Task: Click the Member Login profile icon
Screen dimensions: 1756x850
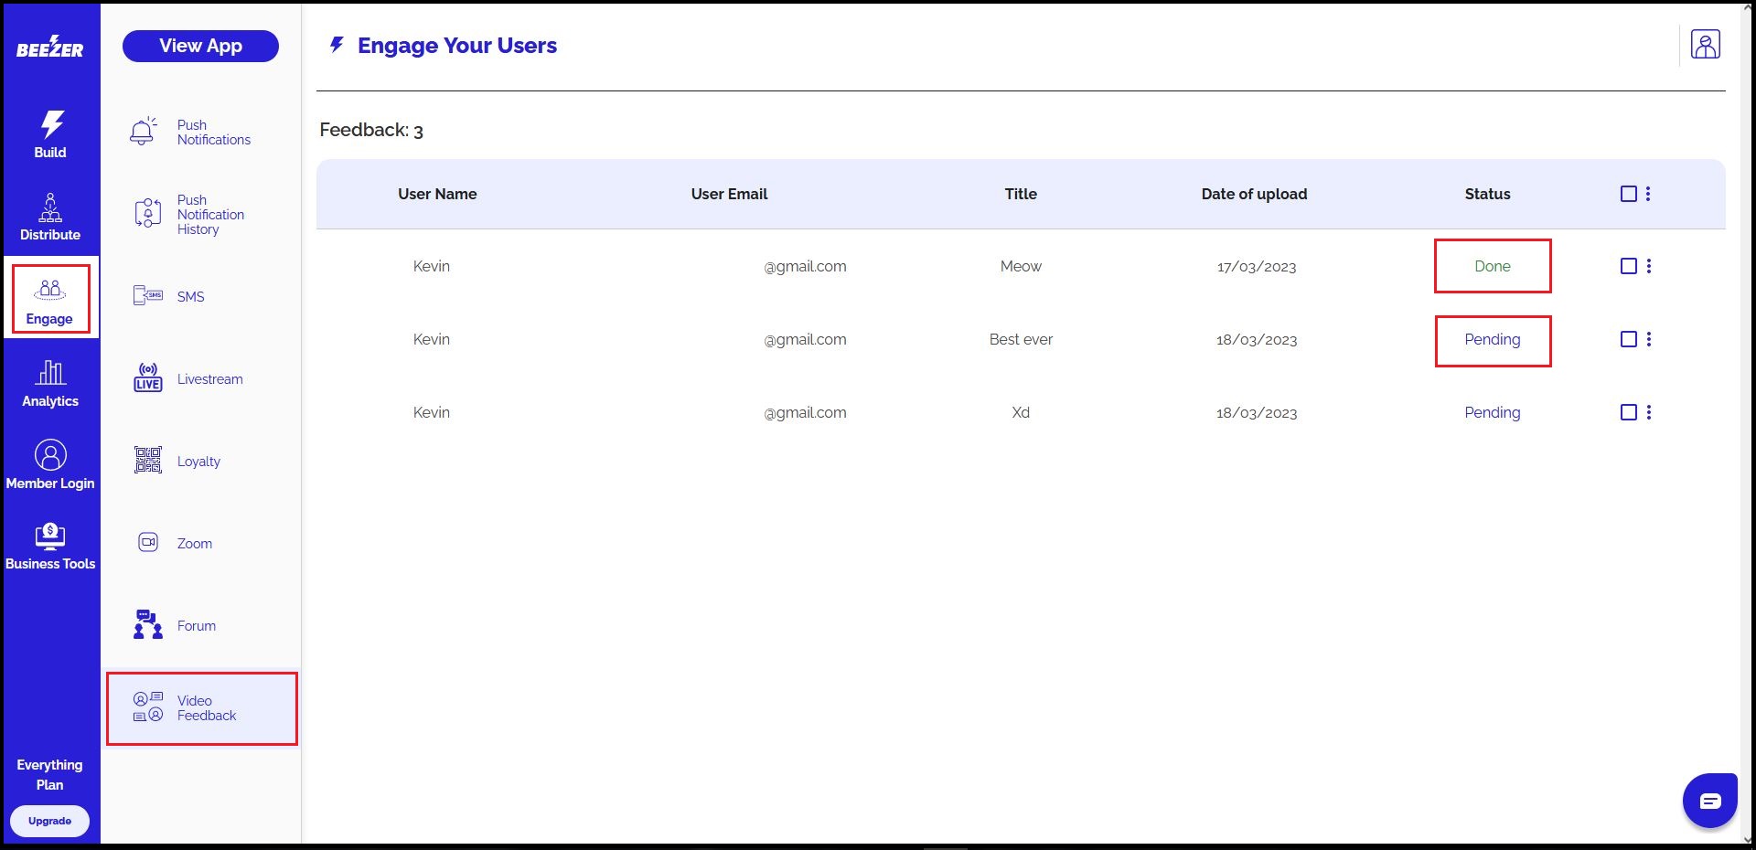Action: click(50, 454)
